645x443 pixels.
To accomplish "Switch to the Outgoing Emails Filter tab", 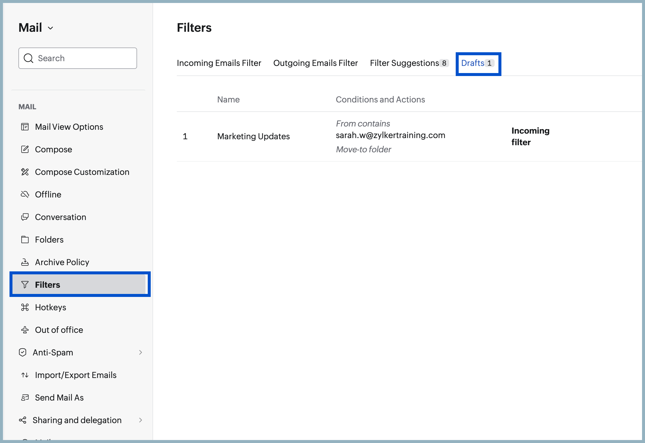I will coord(315,63).
